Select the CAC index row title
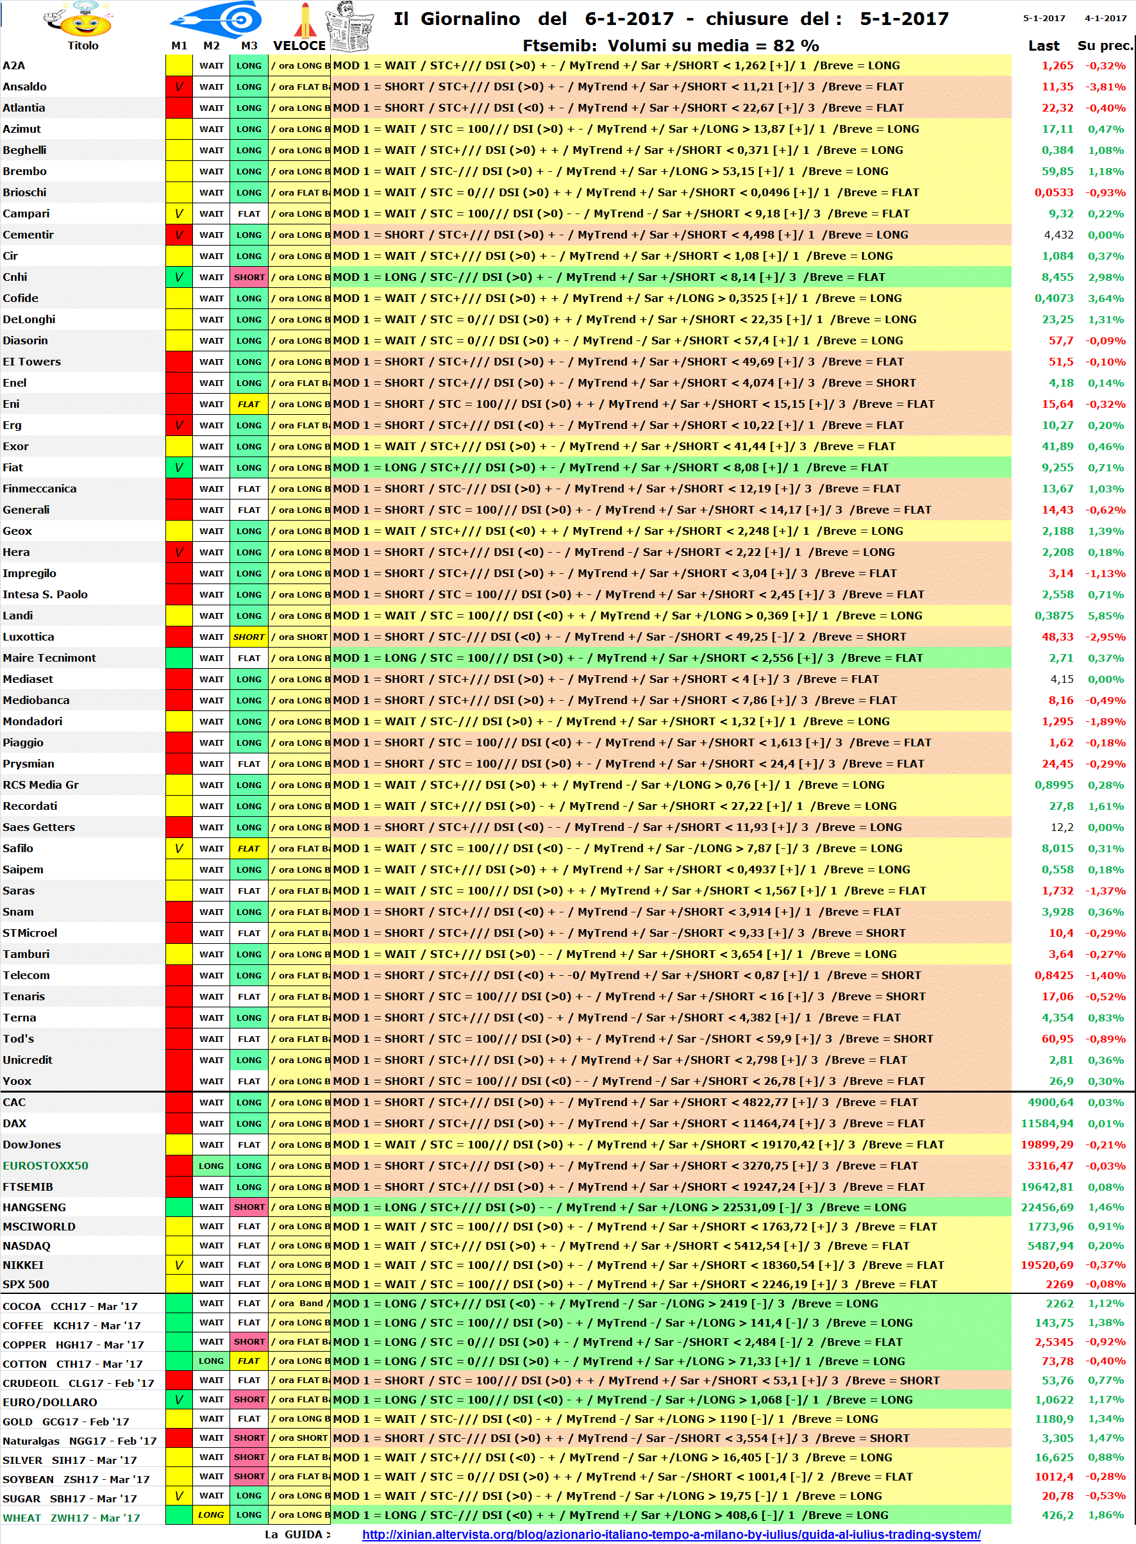Image resolution: width=1136 pixels, height=1544 pixels. [83, 1102]
